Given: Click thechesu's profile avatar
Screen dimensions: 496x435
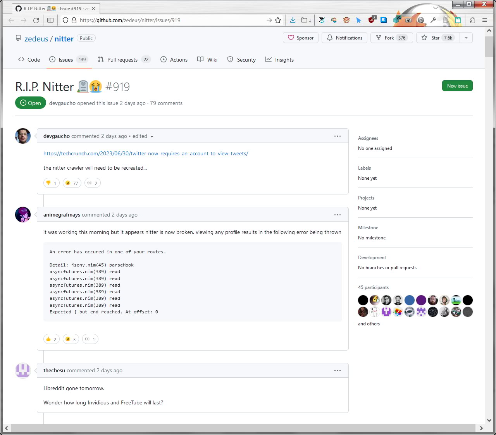Looking at the screenshot, I should pyautogui.click(x=23, y=371).
